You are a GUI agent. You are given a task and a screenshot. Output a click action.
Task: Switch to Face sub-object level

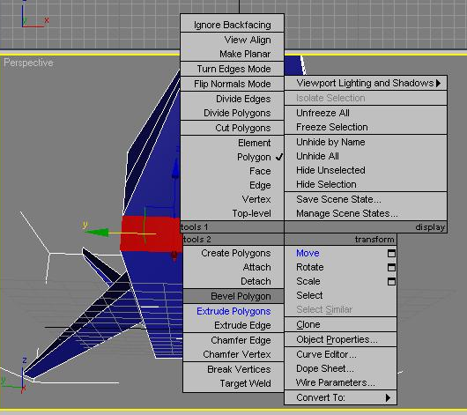point(233,171)
